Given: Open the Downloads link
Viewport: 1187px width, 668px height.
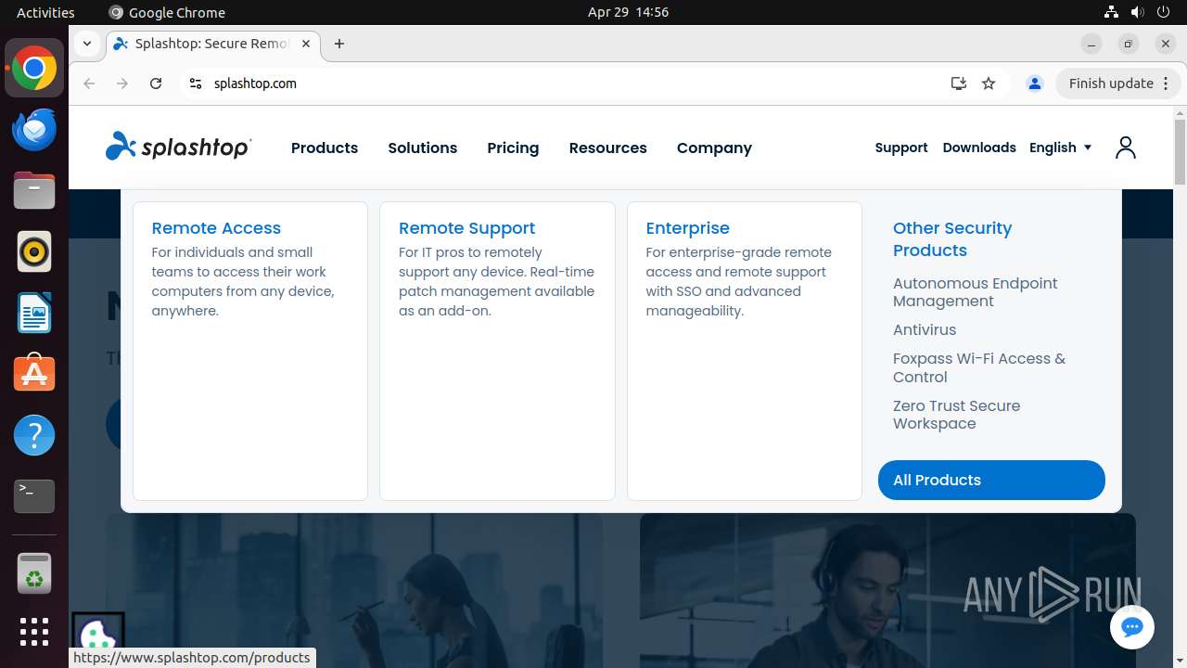Looking at the screenshot, I should pyautogui.click(x=979, y=148).
